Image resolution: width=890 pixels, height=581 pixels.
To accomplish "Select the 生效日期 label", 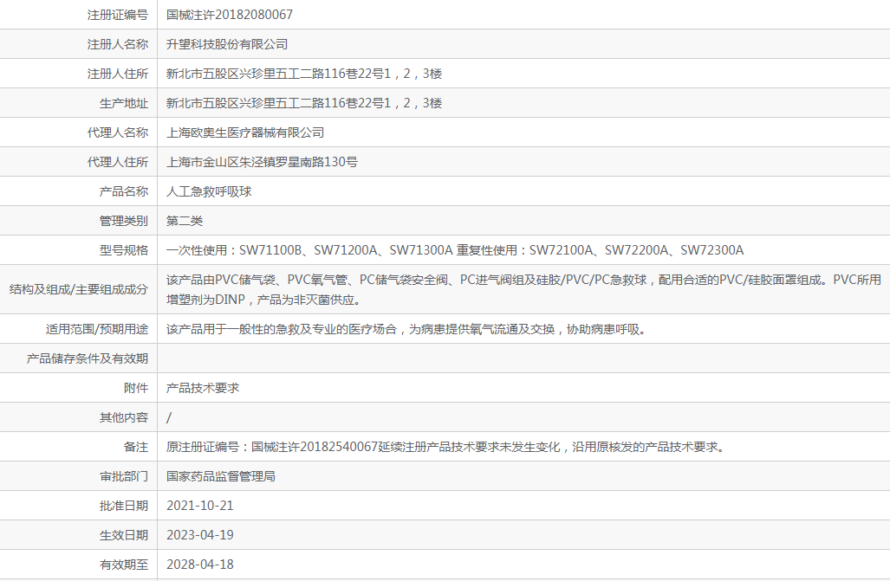I will (x=124, y=536).
